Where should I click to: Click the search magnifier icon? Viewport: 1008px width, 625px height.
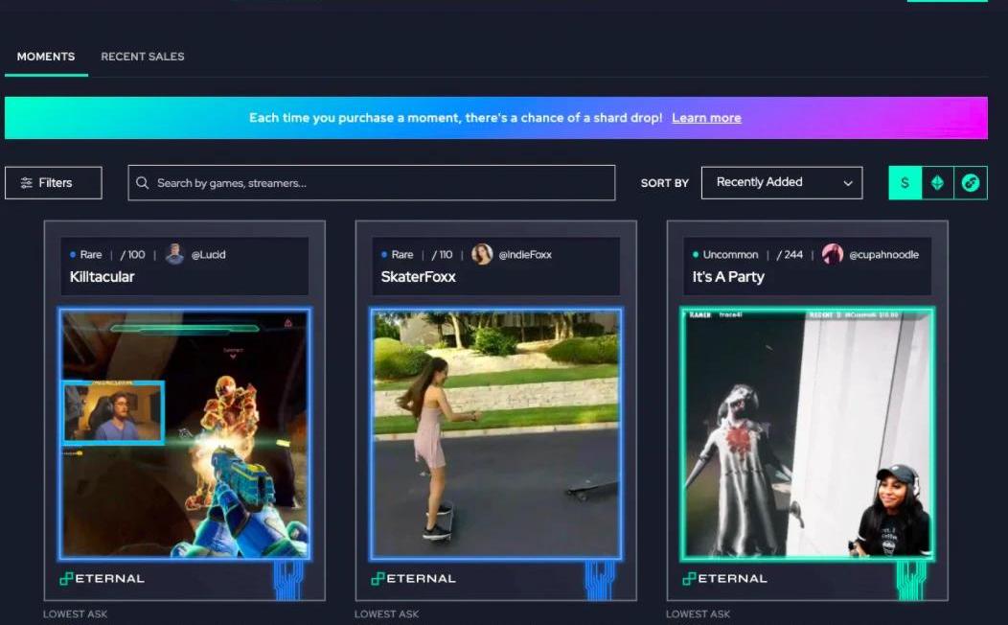tap(143, 183)
